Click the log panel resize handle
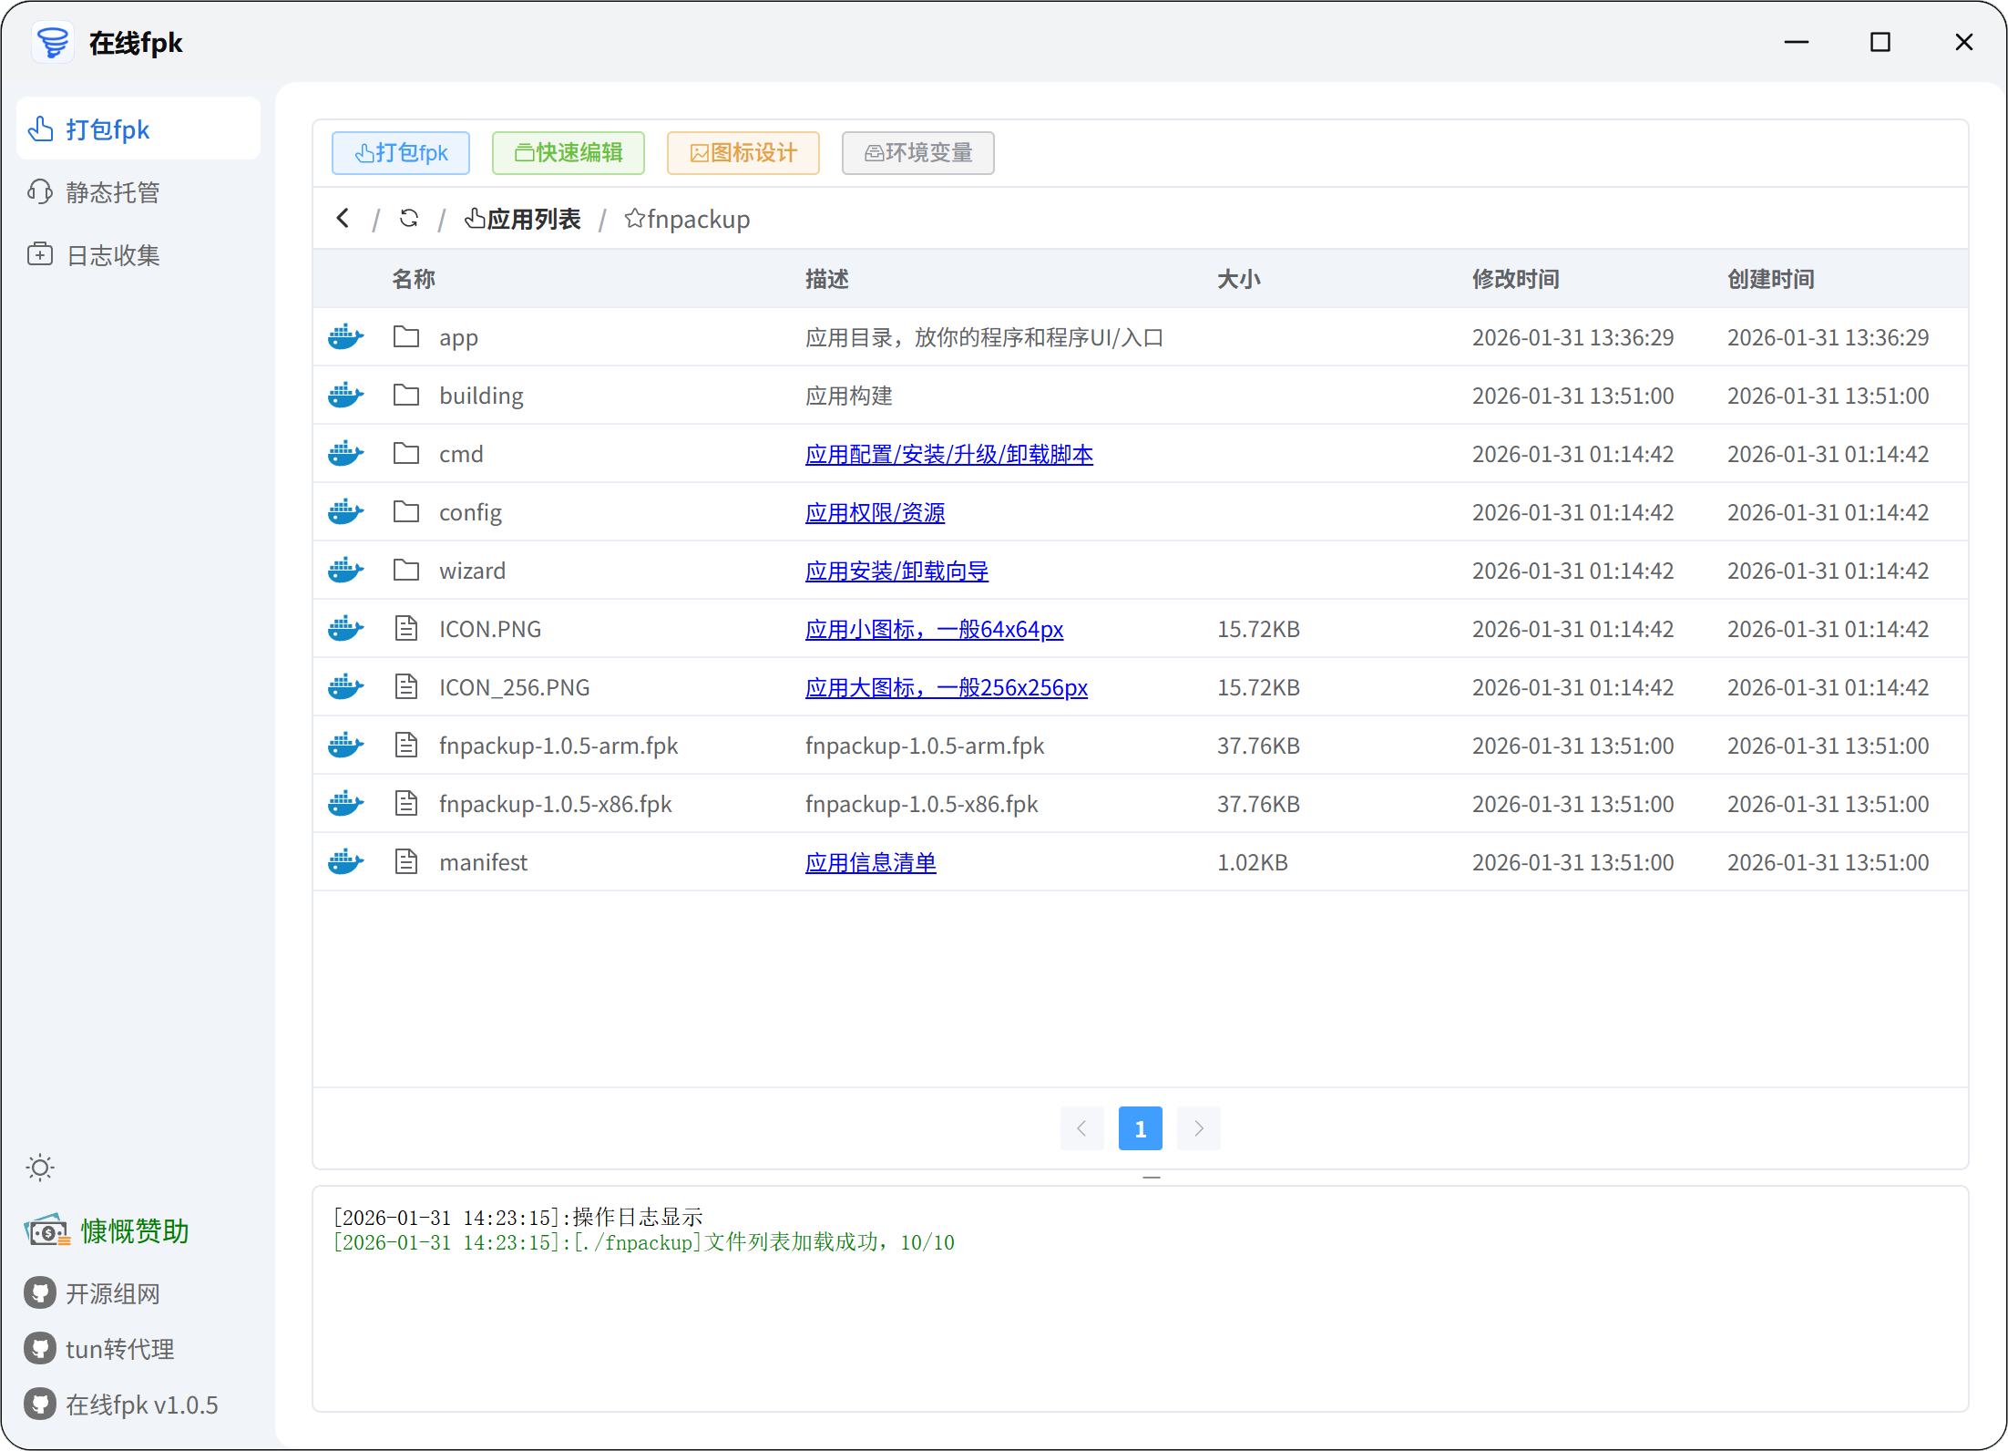 click(1151, 1178)
